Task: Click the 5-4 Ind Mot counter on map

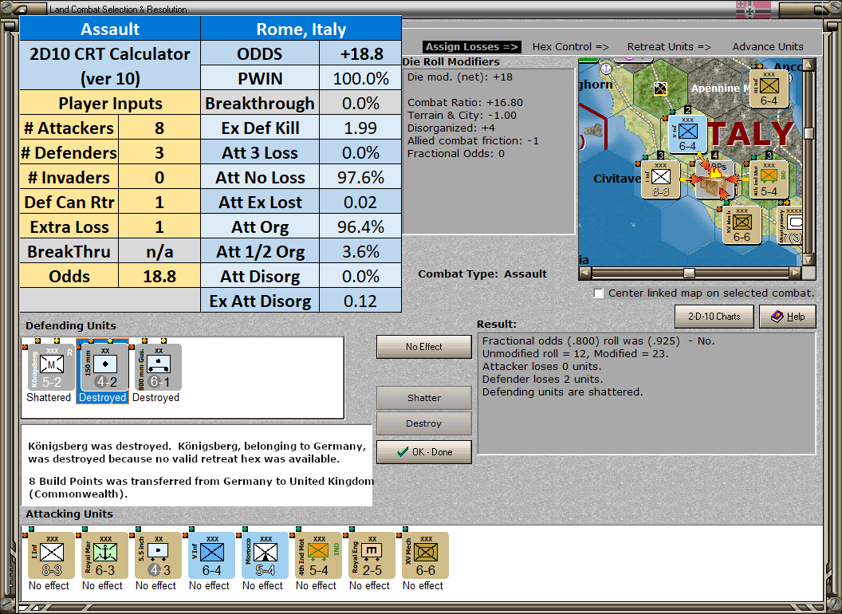Action: click(769, 180)
